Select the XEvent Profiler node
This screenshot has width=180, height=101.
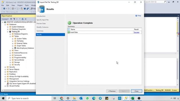pyautogui.click(x=14, y=86)
